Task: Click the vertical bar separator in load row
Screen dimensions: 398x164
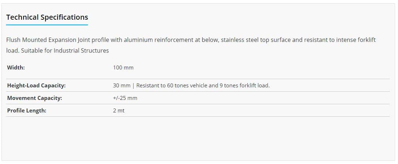Action: tap(133, 86)
